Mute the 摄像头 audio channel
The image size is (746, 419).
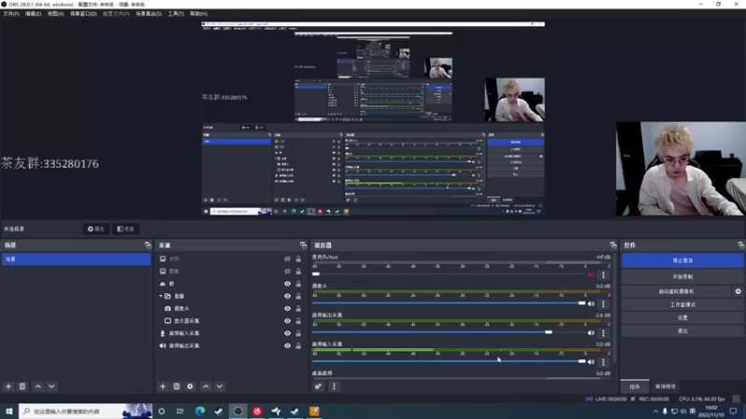pos(591,304)
